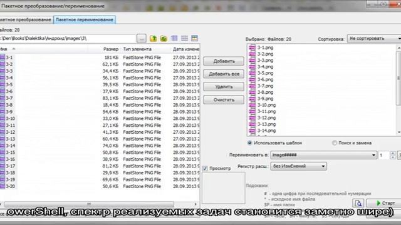Switch to thumbnails view icon
Viewport: 401px width, 225px height.
pyautogui.click(x=174, y=38)
